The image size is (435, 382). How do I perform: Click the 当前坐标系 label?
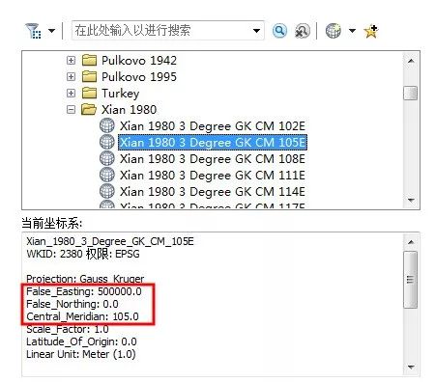point(52,223)
